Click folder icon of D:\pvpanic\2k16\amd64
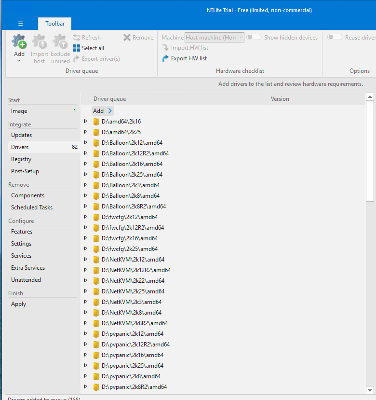This screenshot has height=400, width=376. [x=96, y=355]
